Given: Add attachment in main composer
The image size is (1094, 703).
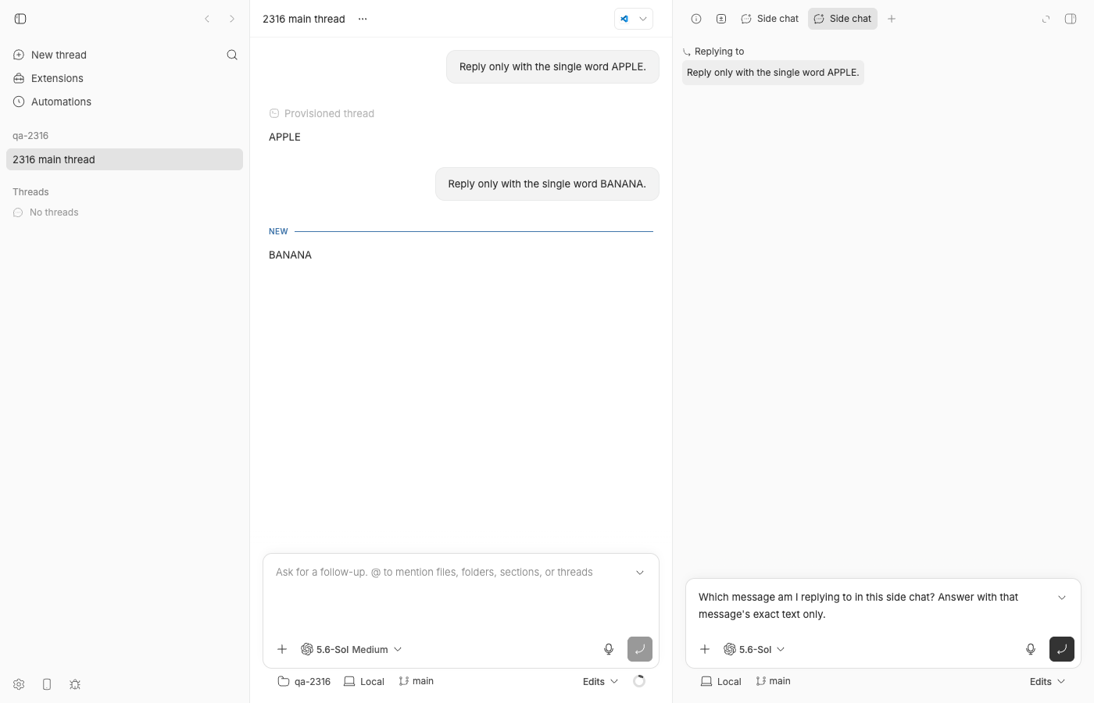Looking at the screenshot, I should pos(282,649).
